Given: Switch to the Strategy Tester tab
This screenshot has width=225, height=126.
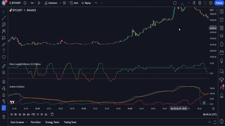Looking at the screenshot, I should coord(52,122).
